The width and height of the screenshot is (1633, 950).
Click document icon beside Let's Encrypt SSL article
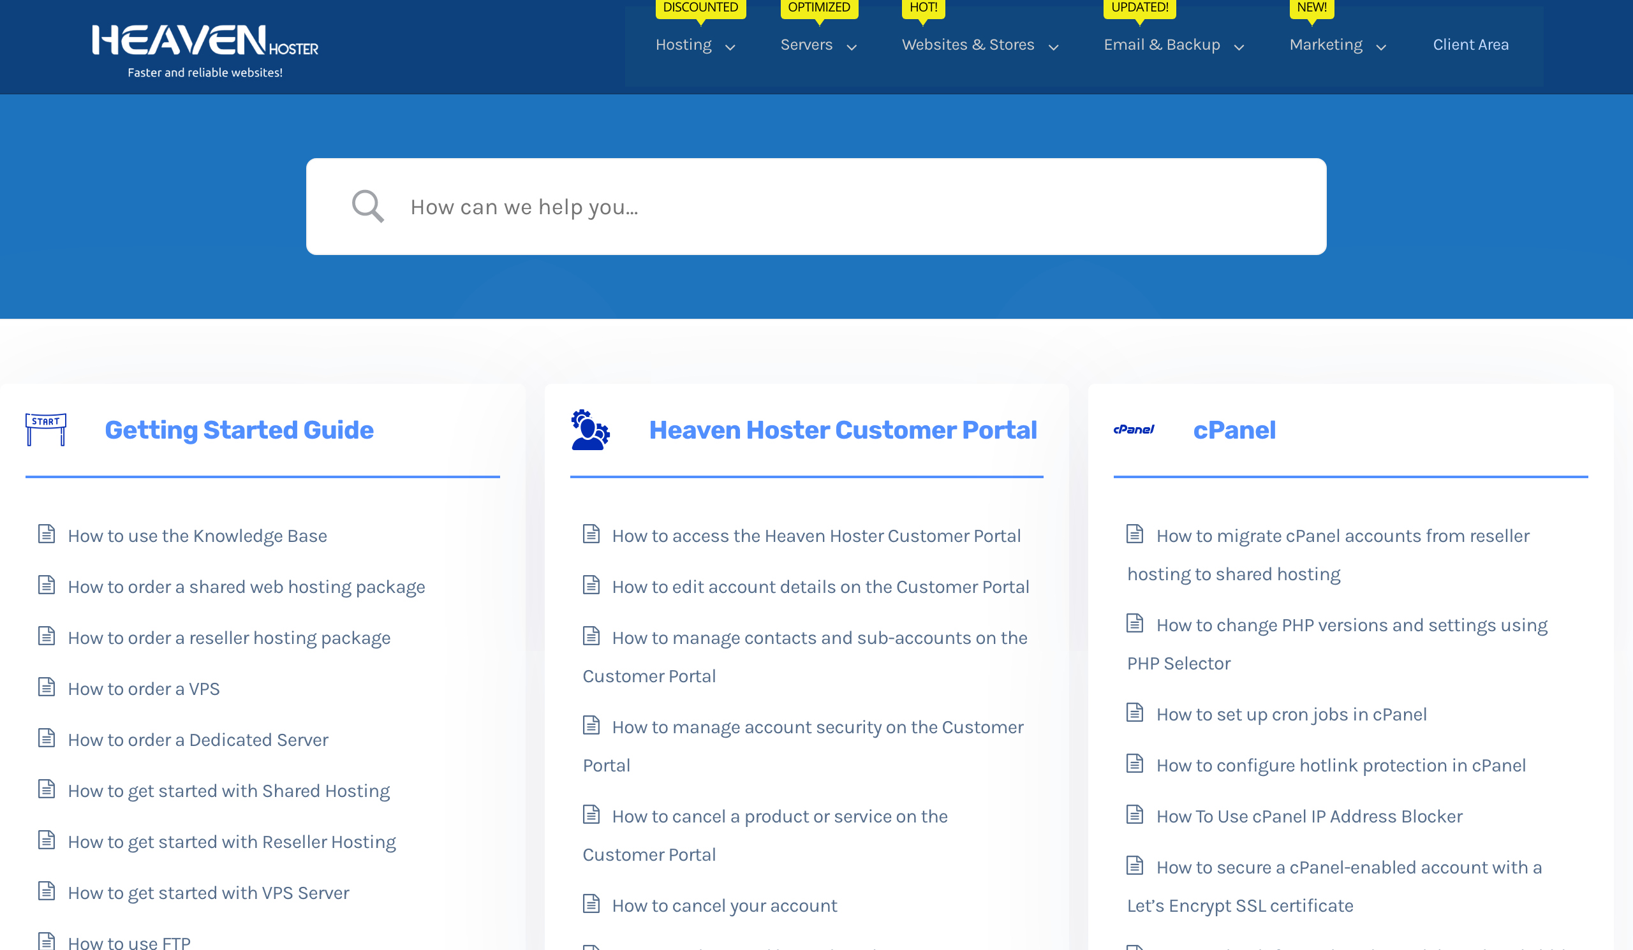click(x=1135, y=865)
